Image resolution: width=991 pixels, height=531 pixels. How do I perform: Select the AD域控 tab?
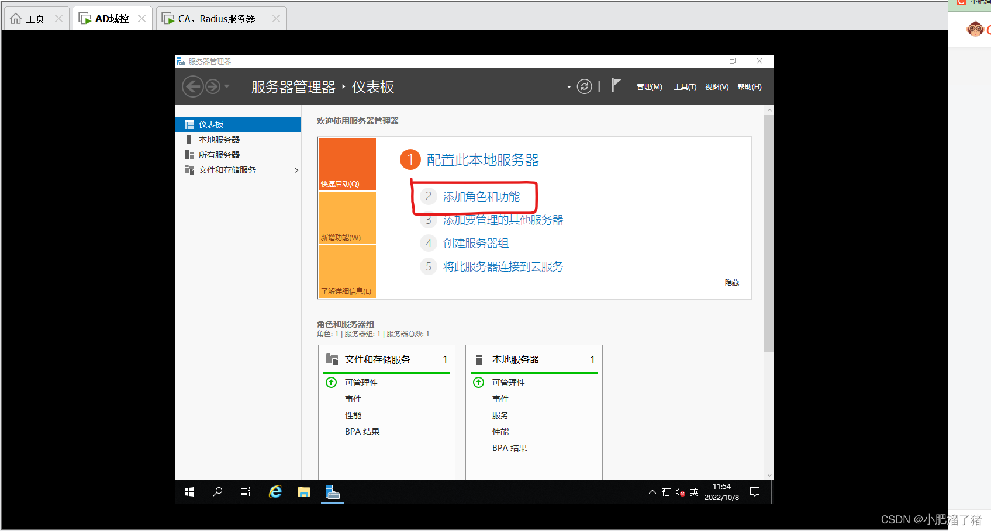pos(112,19)
